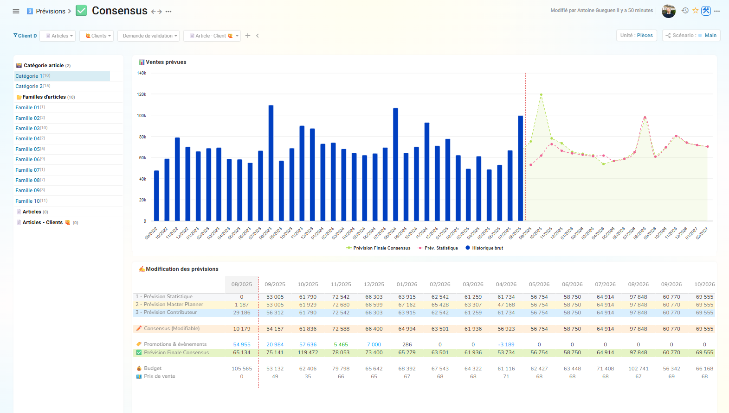Click the Consensus (Modifiable) pencil icon
729x413 pixels.
[x=139, y=328]
